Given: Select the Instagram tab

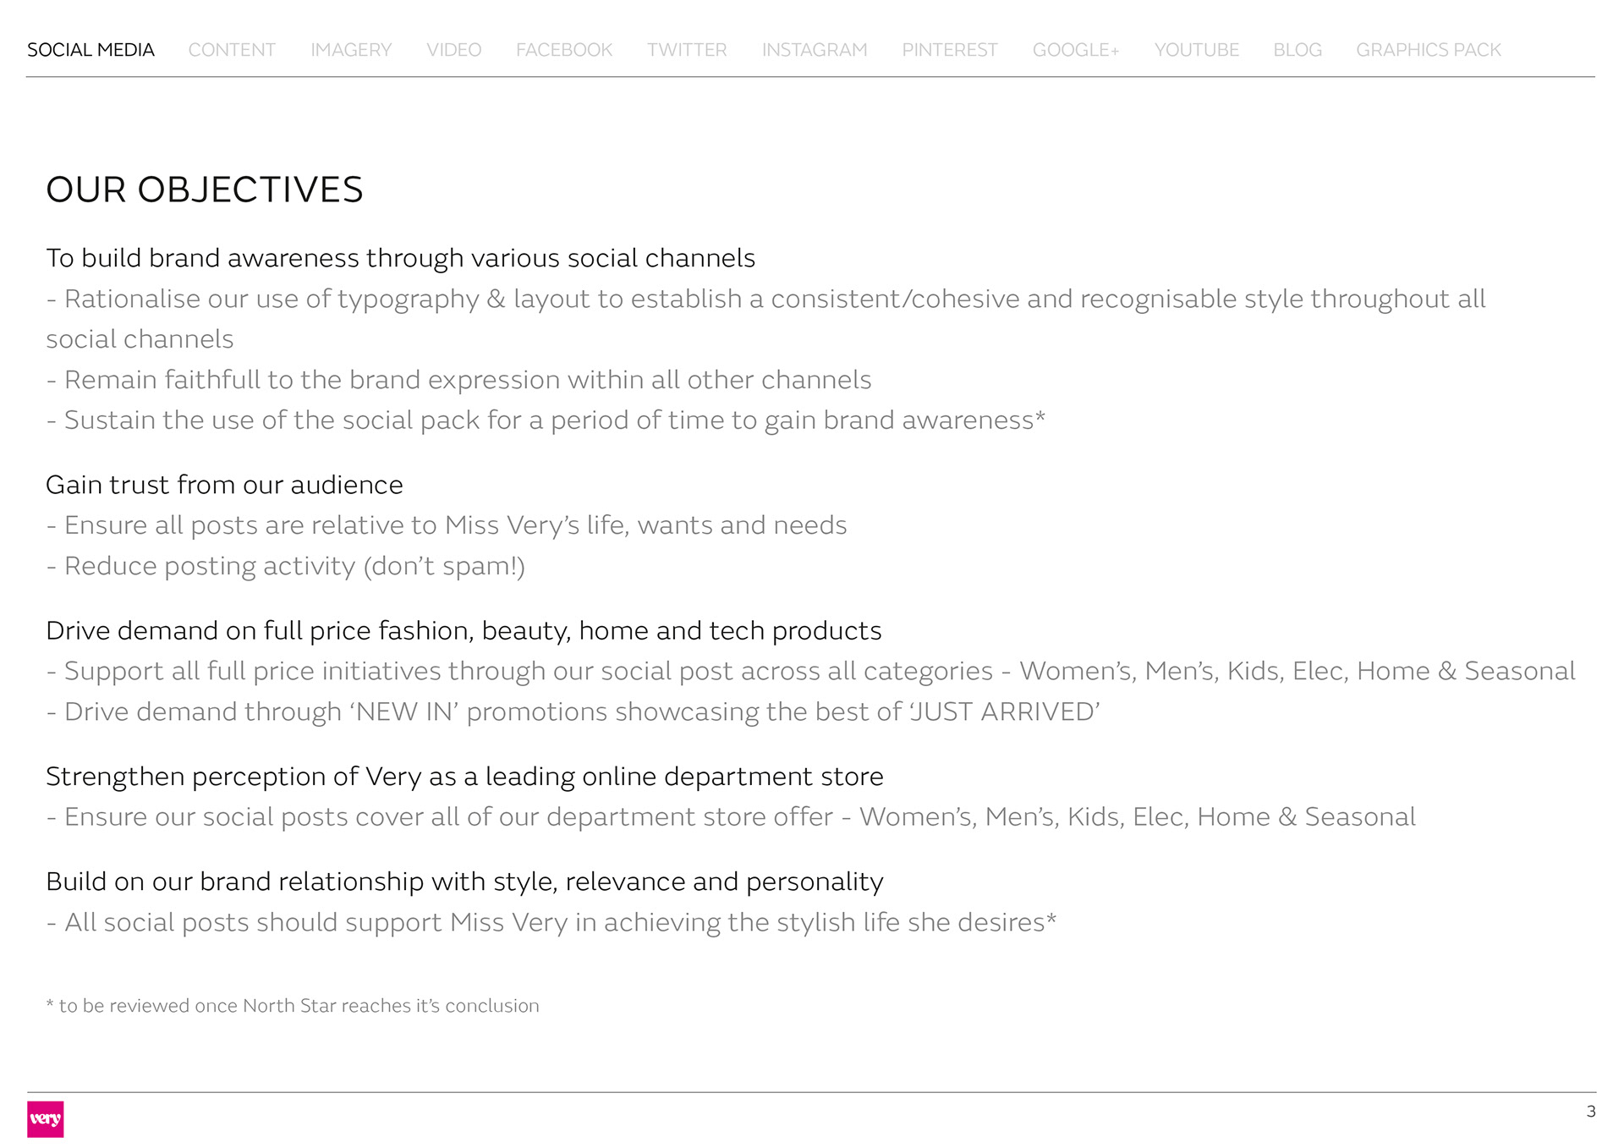Looking at the screenshot, I should click(x=815, y=50).
